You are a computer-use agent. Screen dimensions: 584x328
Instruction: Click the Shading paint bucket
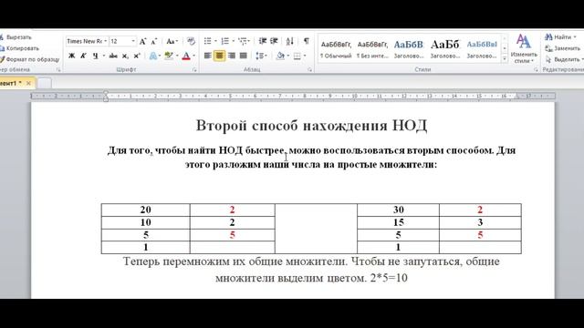[280, 56]
